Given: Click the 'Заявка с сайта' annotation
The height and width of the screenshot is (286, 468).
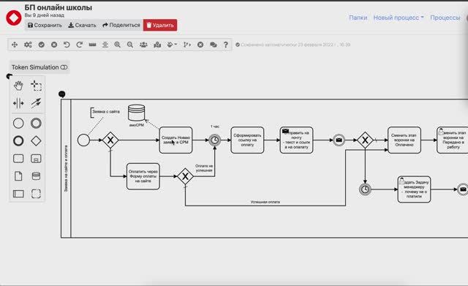Looking at the screenshot, I should pyautogui.click(x=105, y=112).
